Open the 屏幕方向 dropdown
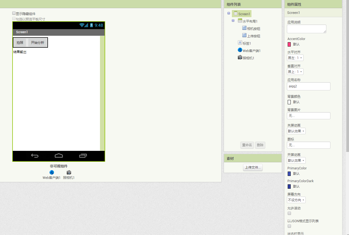Screen dimensions: 349x235 (296, 200)
